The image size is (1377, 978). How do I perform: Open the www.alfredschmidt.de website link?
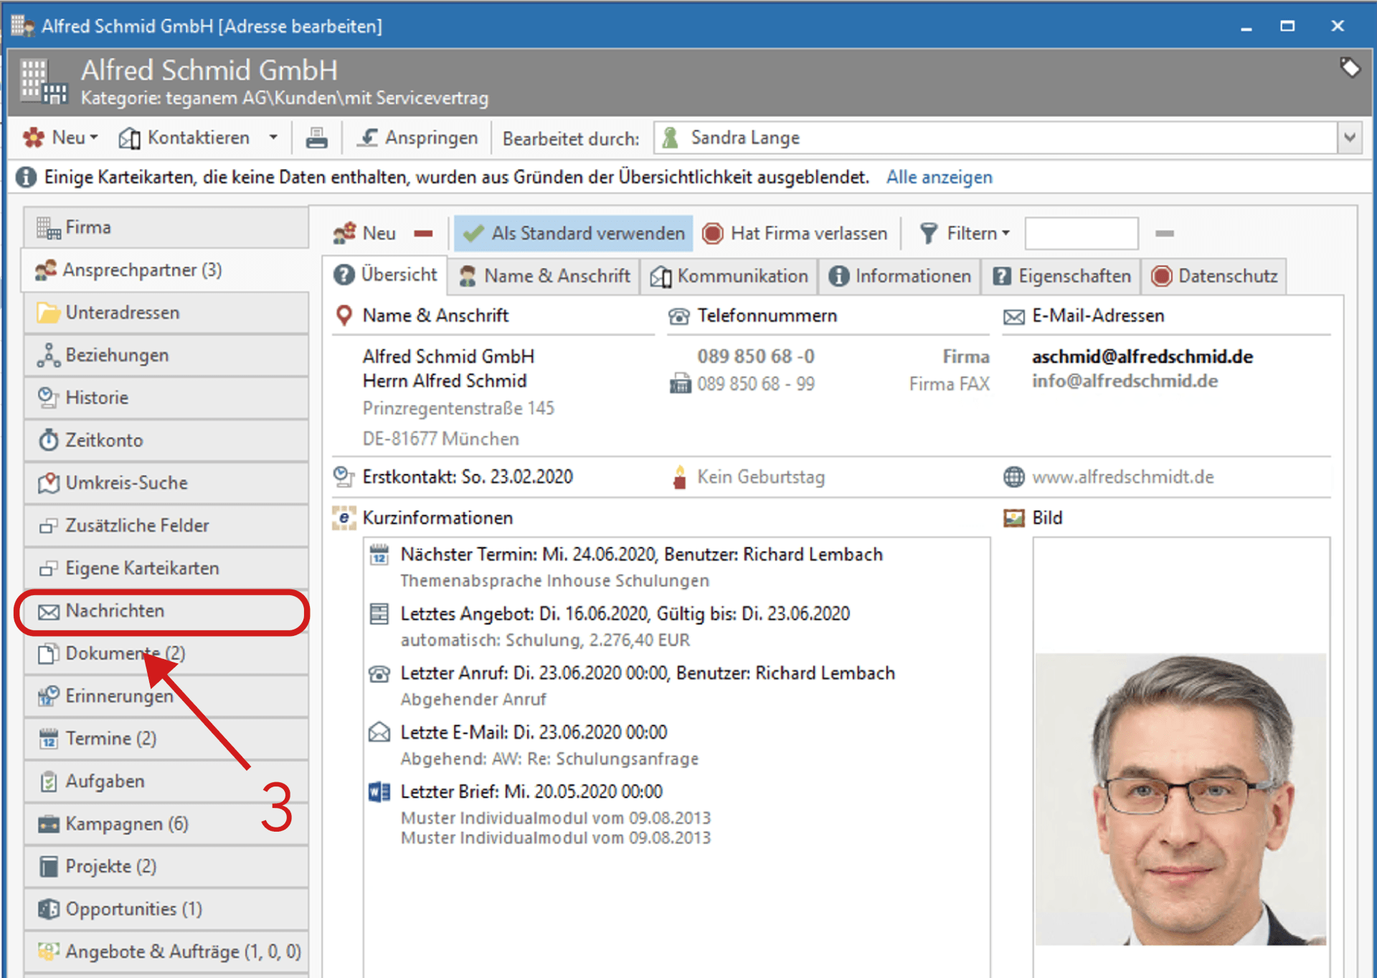tap(1122, 478)
